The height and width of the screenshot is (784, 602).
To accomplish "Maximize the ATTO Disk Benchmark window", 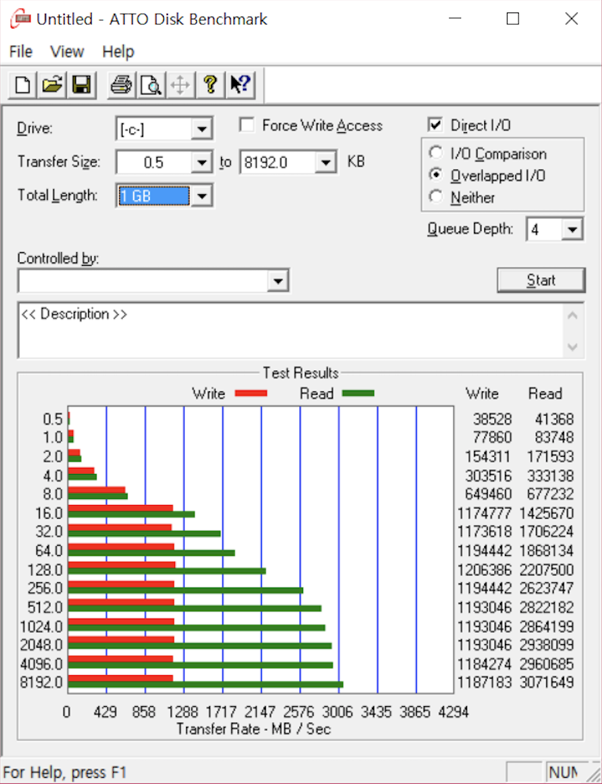I will (x=512, y=19).
